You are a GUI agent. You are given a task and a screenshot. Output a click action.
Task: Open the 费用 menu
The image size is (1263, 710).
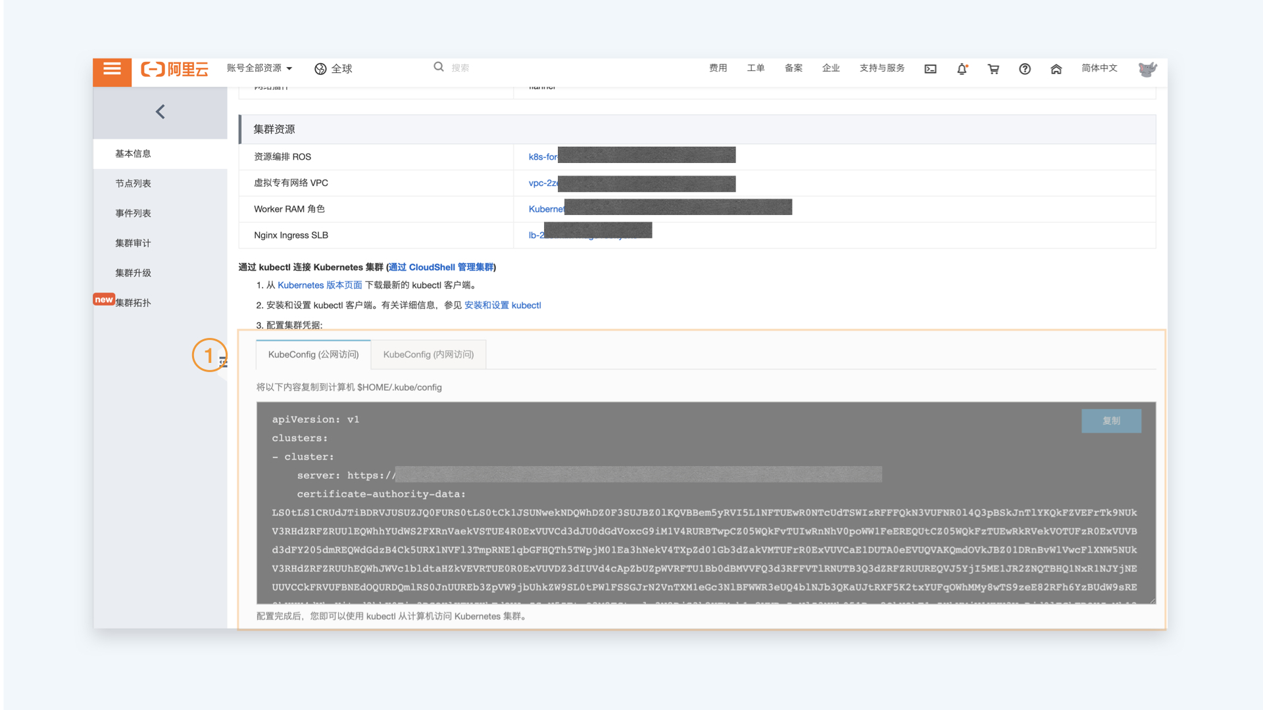718,68
